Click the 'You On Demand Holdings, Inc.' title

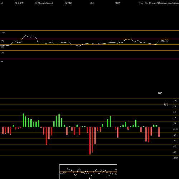click(x=156, y=3)
